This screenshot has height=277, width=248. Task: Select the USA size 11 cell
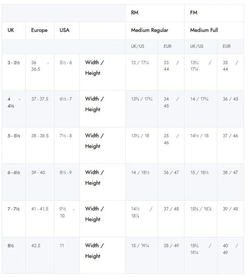coord(62,246)
